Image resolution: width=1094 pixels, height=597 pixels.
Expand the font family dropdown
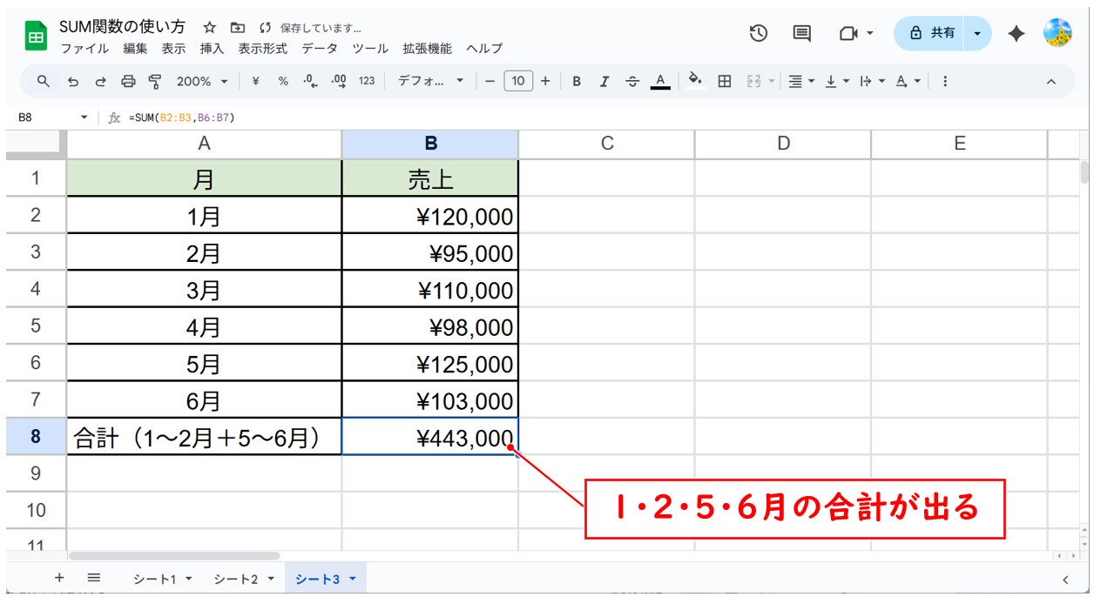tap(431, 81)
